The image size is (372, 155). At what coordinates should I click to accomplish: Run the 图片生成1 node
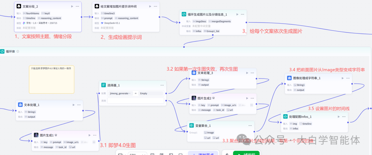point(90,135)
